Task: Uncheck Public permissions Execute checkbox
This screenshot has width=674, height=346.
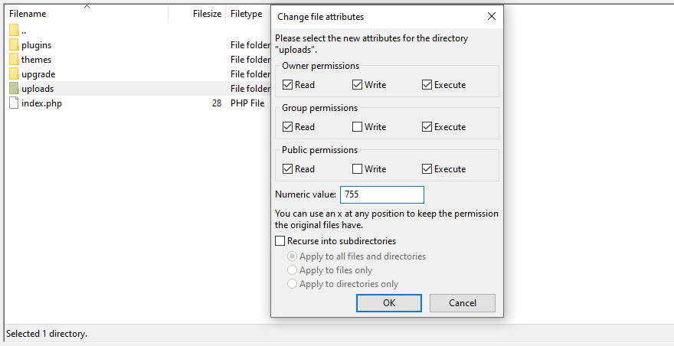Action: pyautogui.click(x=427, y=169)
